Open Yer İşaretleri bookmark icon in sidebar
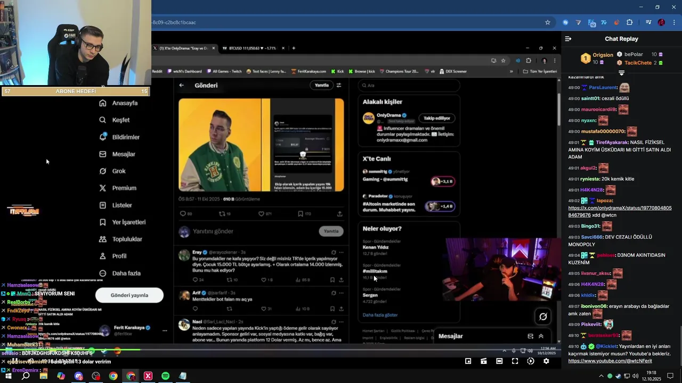This screenshot has width=682, height=383. (x=103, y=222)
